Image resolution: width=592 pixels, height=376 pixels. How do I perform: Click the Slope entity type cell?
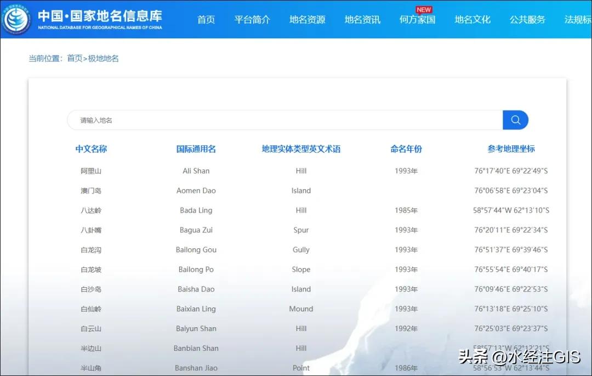pyautogui.click(x=301, y=270)
